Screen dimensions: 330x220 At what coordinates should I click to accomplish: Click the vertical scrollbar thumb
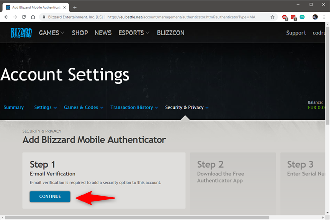pyautogui.click(x=327, y=76)
